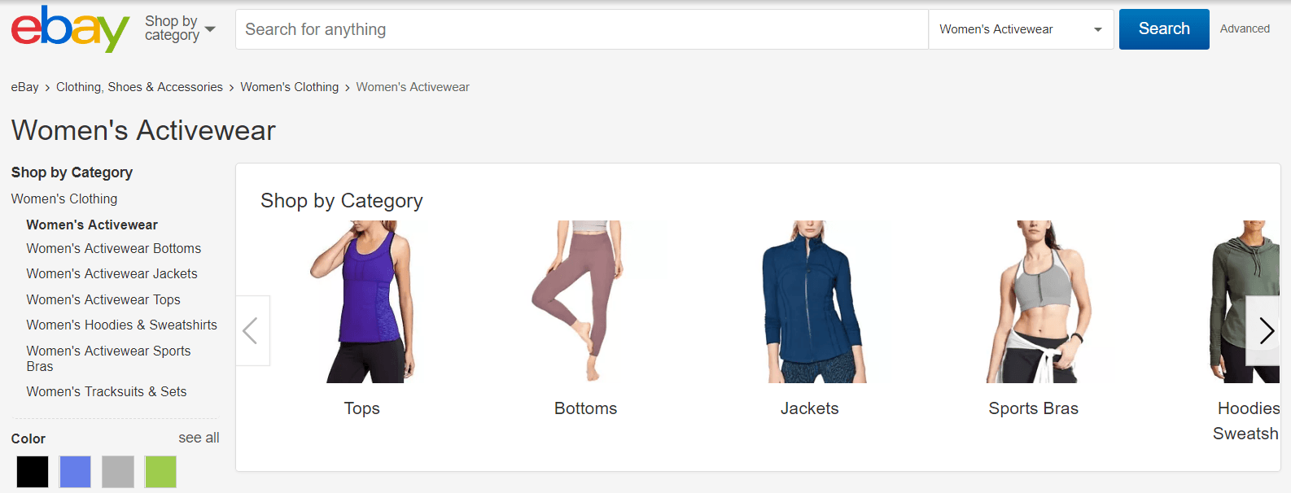Click see all next to Color

pos(199,438)
